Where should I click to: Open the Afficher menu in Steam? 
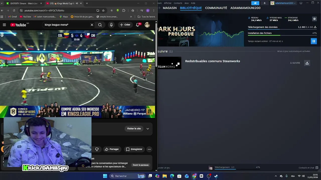[x=168, y=3]
